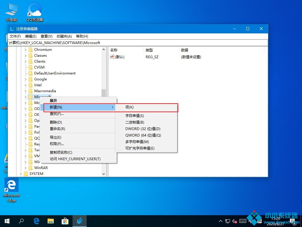This screenshot has height=227, width=302.
Task: Open the 文件(F) menu
Action: coord(15,36)
